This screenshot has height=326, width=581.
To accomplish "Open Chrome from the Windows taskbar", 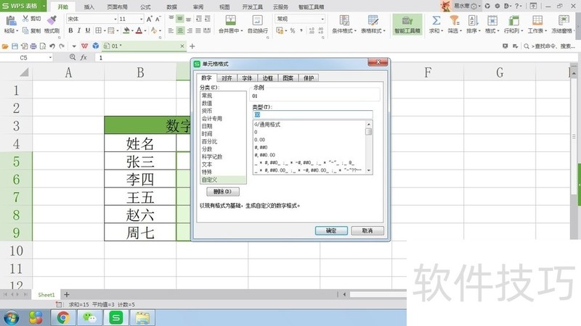I will (x=63, y=317).
